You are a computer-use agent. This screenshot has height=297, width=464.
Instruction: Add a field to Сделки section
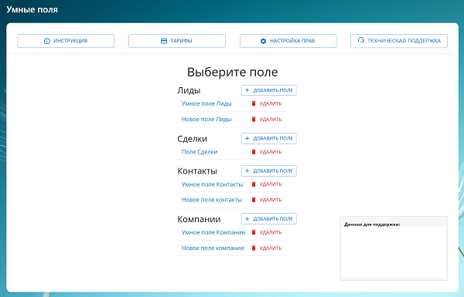[x=268, y=138]
